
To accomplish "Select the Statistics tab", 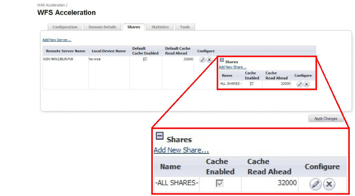I will pos(160,27).
